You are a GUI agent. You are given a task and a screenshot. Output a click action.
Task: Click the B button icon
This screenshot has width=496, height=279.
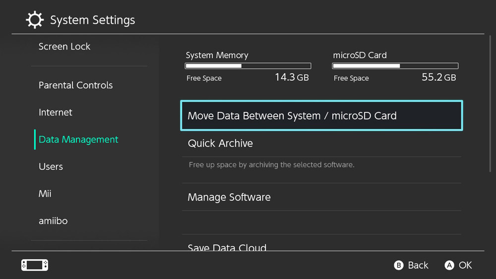(x=399, y=265)
